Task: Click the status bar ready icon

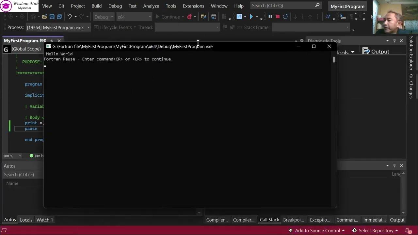Action: 4,230
